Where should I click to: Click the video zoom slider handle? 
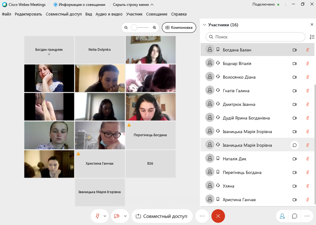[134, 28]
